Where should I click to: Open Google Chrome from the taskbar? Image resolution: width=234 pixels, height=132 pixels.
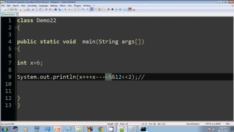point(101,129)
